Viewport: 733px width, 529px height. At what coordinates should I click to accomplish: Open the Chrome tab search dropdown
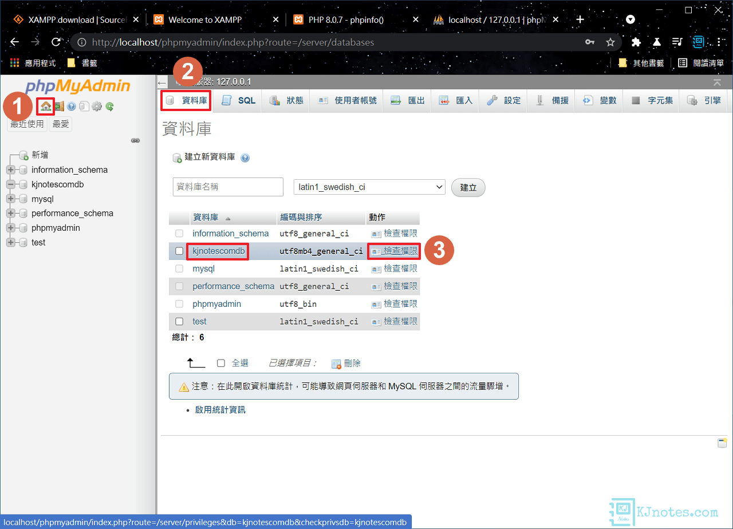(x=630, y=19)
